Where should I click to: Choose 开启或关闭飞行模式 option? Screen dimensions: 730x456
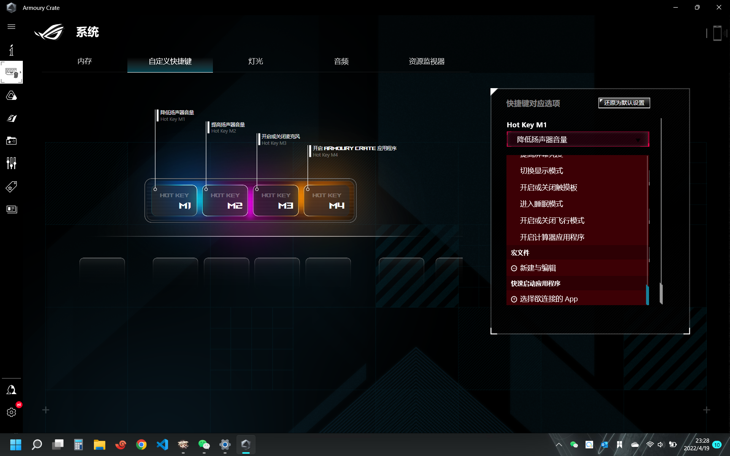[x=576, y=221]
